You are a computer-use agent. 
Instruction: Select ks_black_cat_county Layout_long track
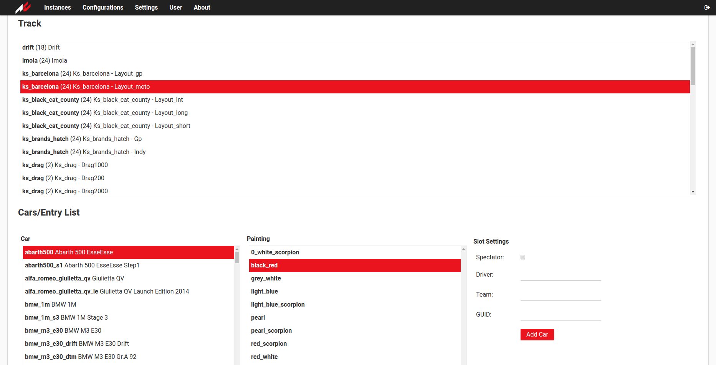click(x=355, y=113)
